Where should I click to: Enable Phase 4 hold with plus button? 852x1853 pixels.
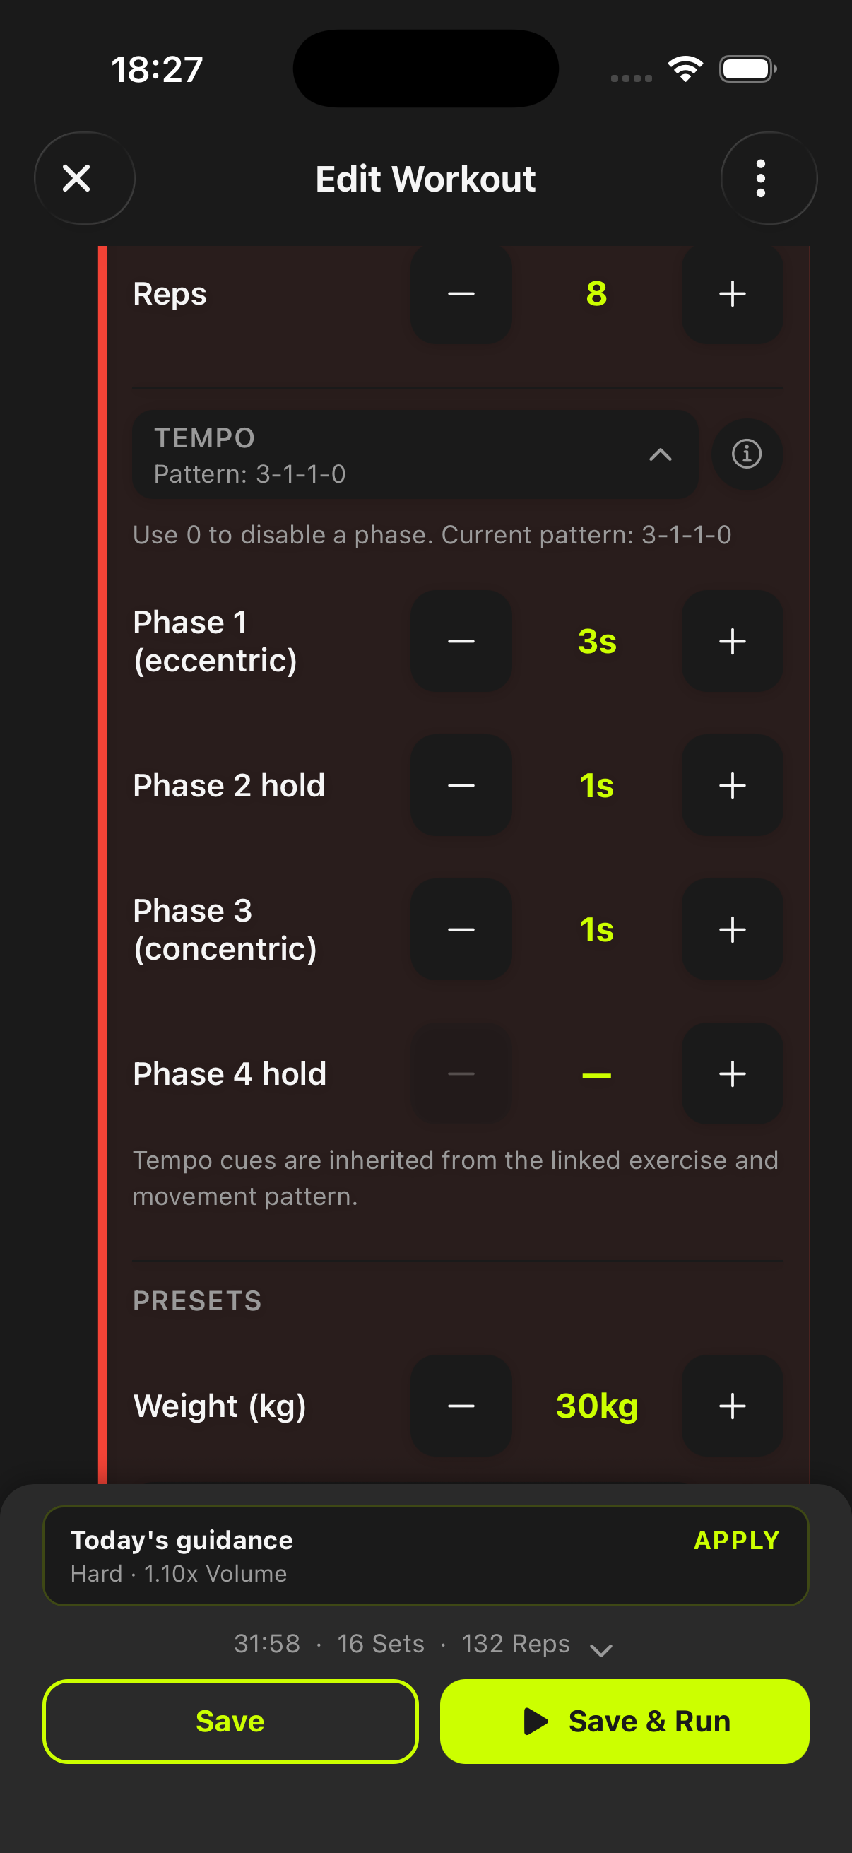click(731, 1073)
